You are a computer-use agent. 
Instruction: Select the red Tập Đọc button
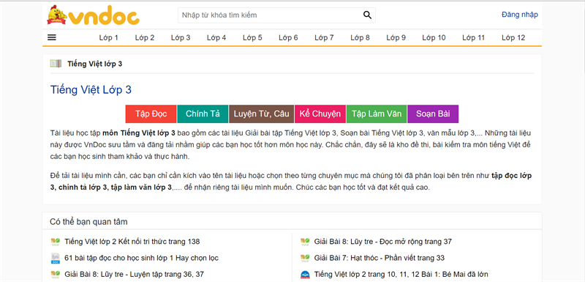[x=151, y=114]
